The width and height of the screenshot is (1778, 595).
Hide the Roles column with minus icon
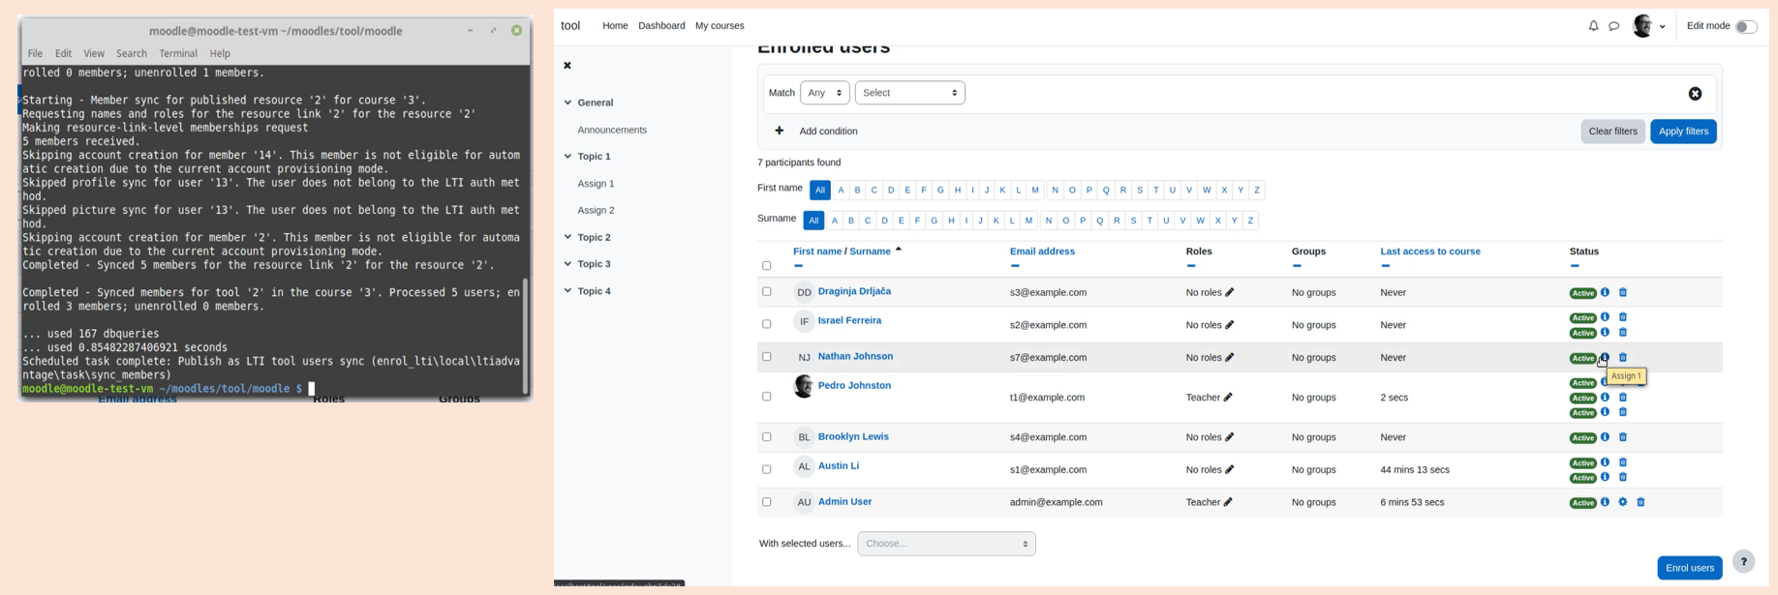click(x=1191, y=265)
